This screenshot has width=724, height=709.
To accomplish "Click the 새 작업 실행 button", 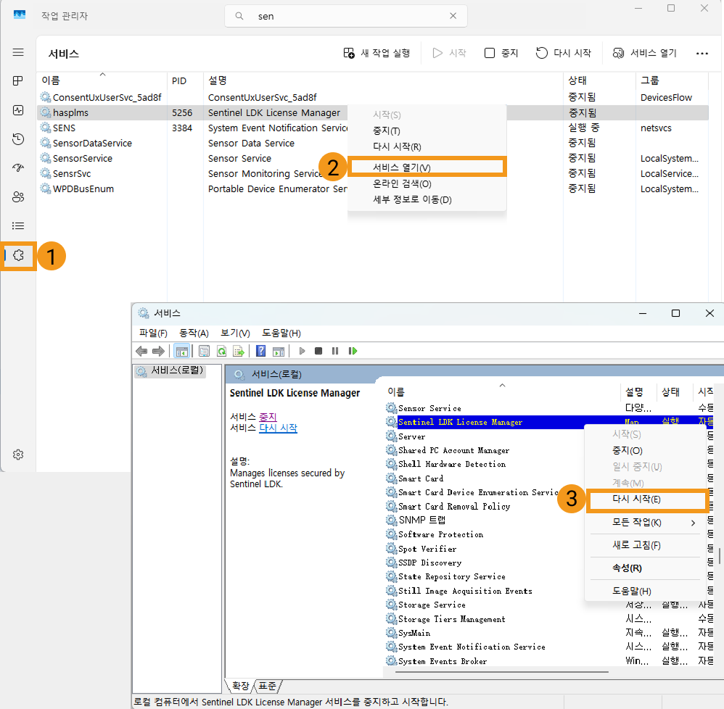I will pyautogui.click(x=377, y=53).
